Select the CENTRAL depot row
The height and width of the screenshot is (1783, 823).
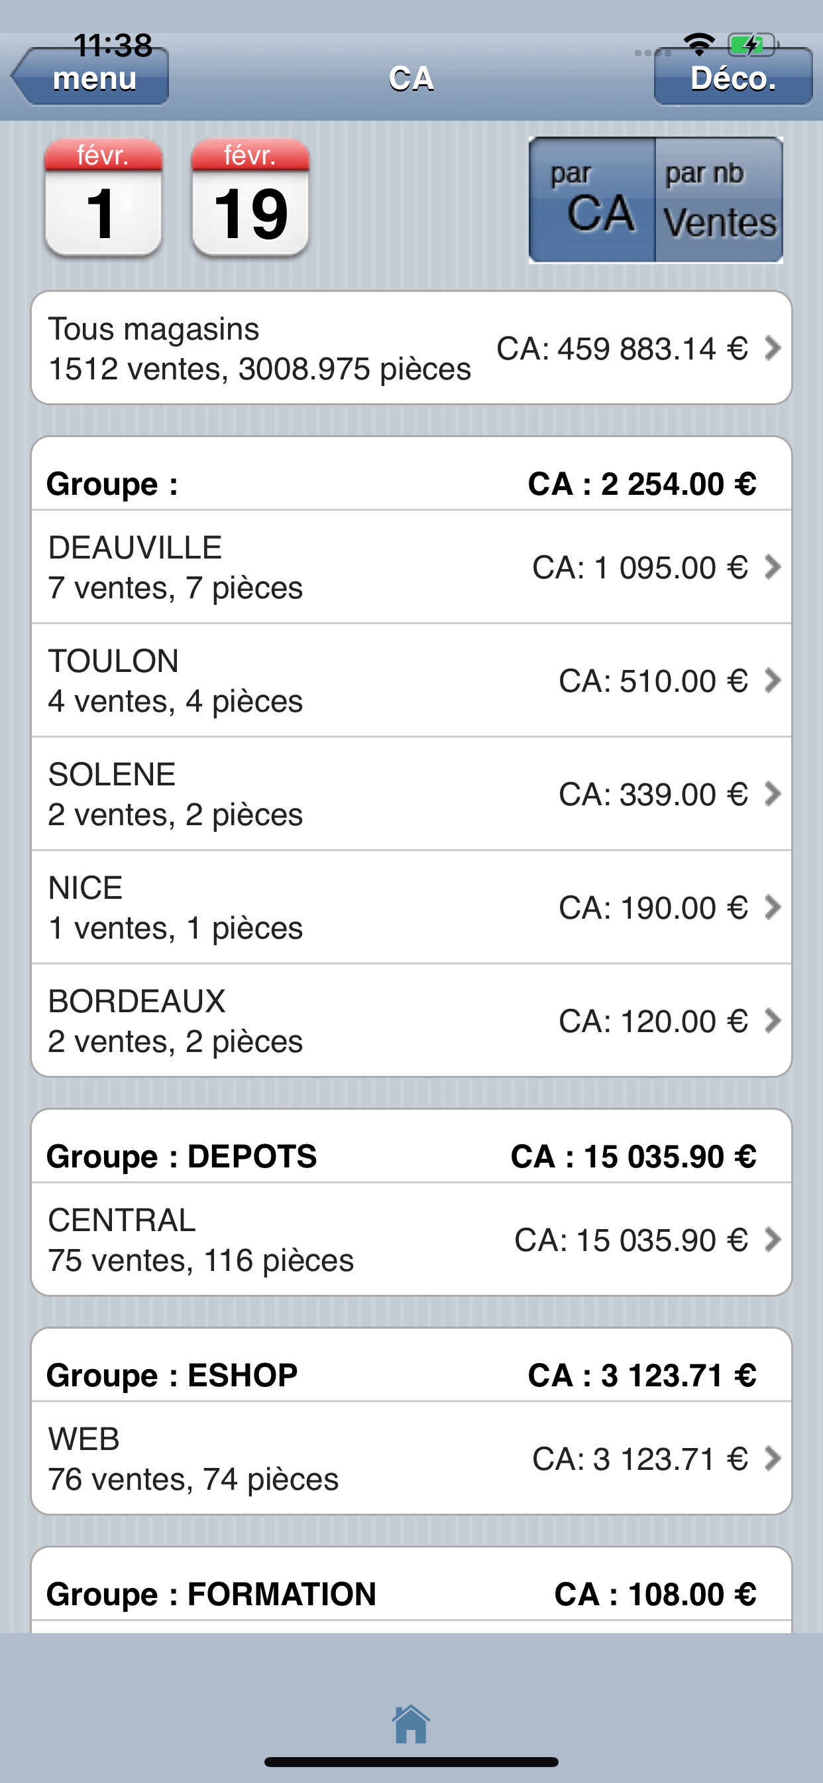411,1239
